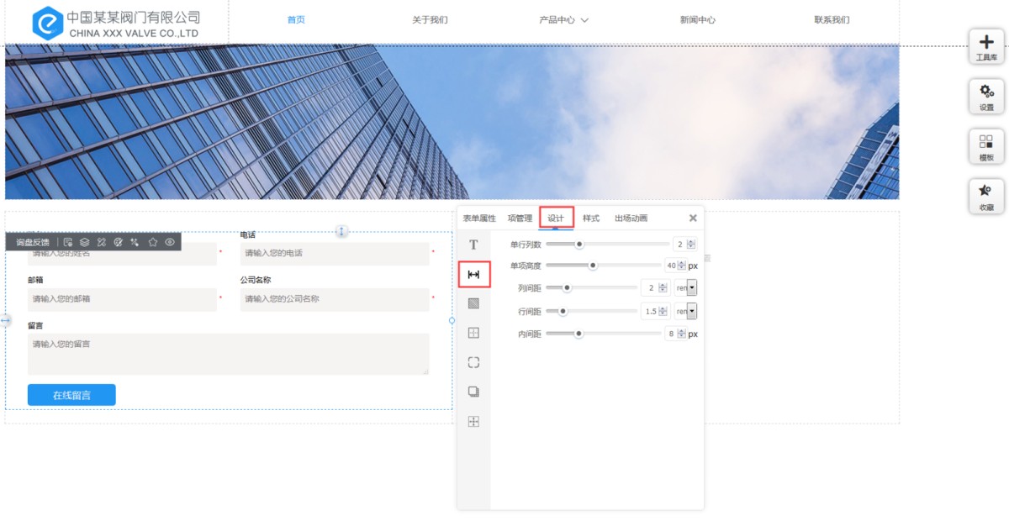1009x521 pixels.
Task: Click the 公司名称 input field
Action: click(x=334, y=299)
